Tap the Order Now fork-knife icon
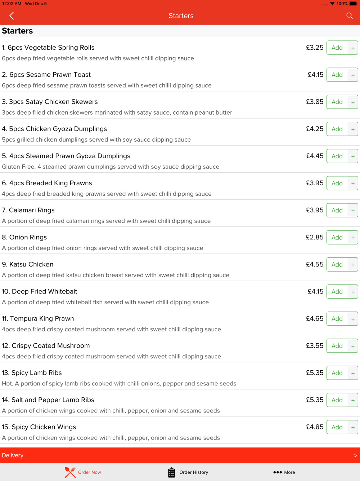 pos(70,472)
